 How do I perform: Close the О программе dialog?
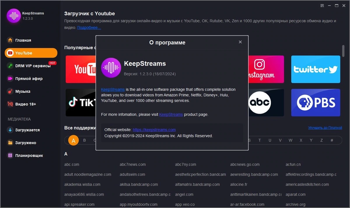pos(240,42)
